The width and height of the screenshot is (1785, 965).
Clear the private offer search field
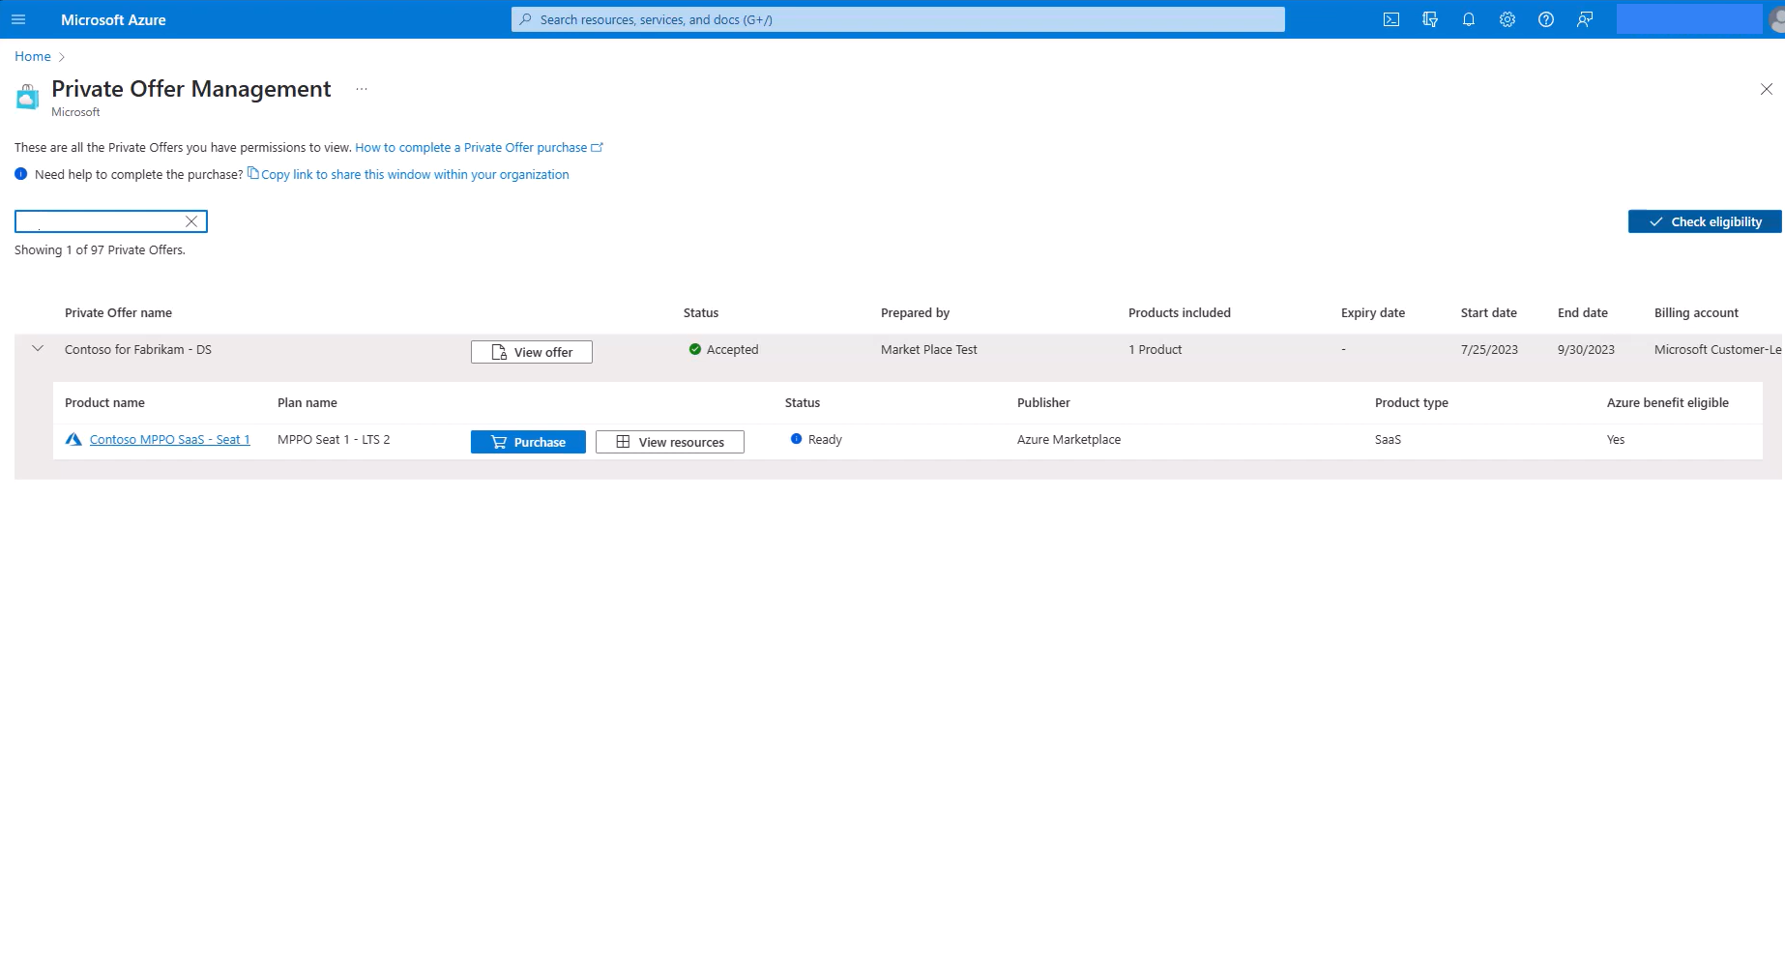191,221
